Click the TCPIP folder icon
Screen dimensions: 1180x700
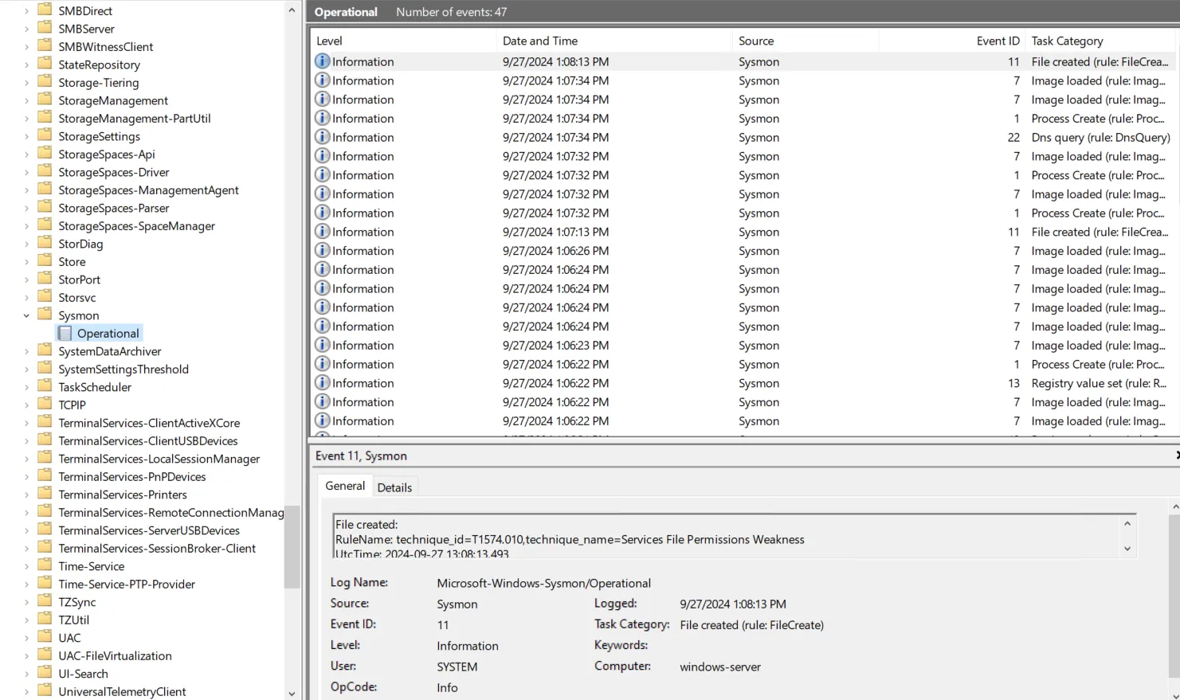pos(45,405)
